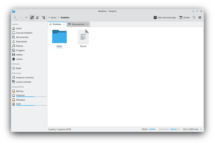Click the Dividir split view button

pos(184,17)
